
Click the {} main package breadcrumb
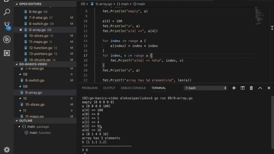122,4
